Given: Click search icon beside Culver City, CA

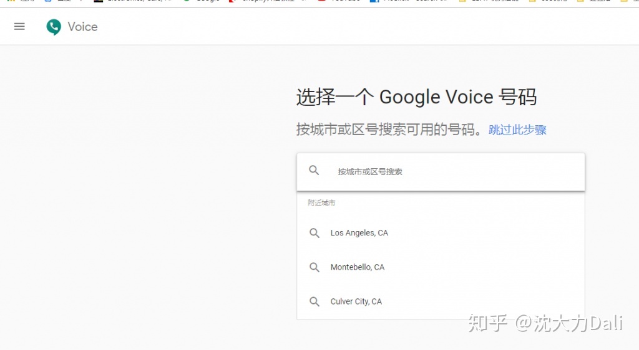Looking at the screenshot, I should [x=315, y=301].
